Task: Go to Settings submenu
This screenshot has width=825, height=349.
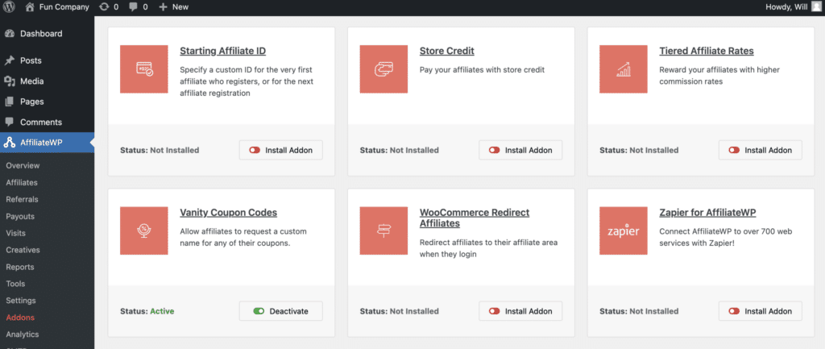Action: click(x=21, y=301)
